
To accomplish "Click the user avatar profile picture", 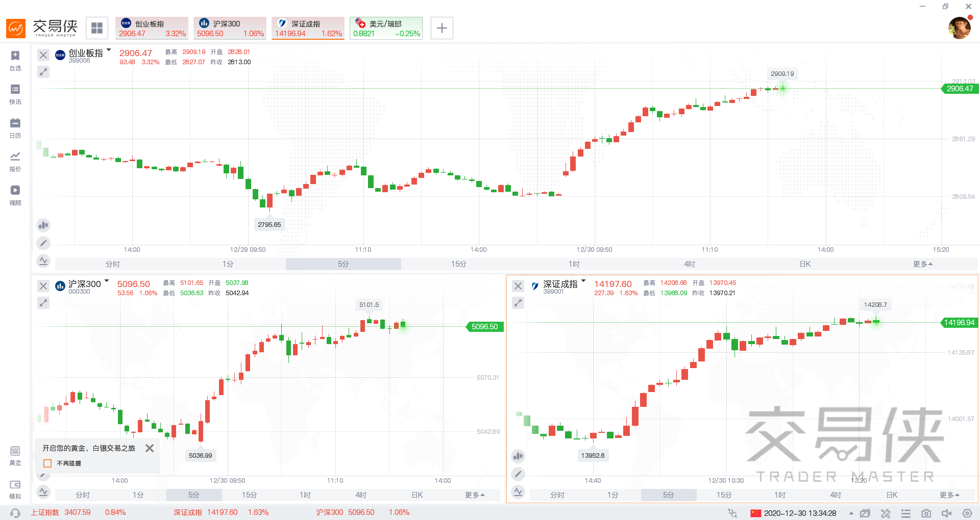I will (x=959, y=28).
